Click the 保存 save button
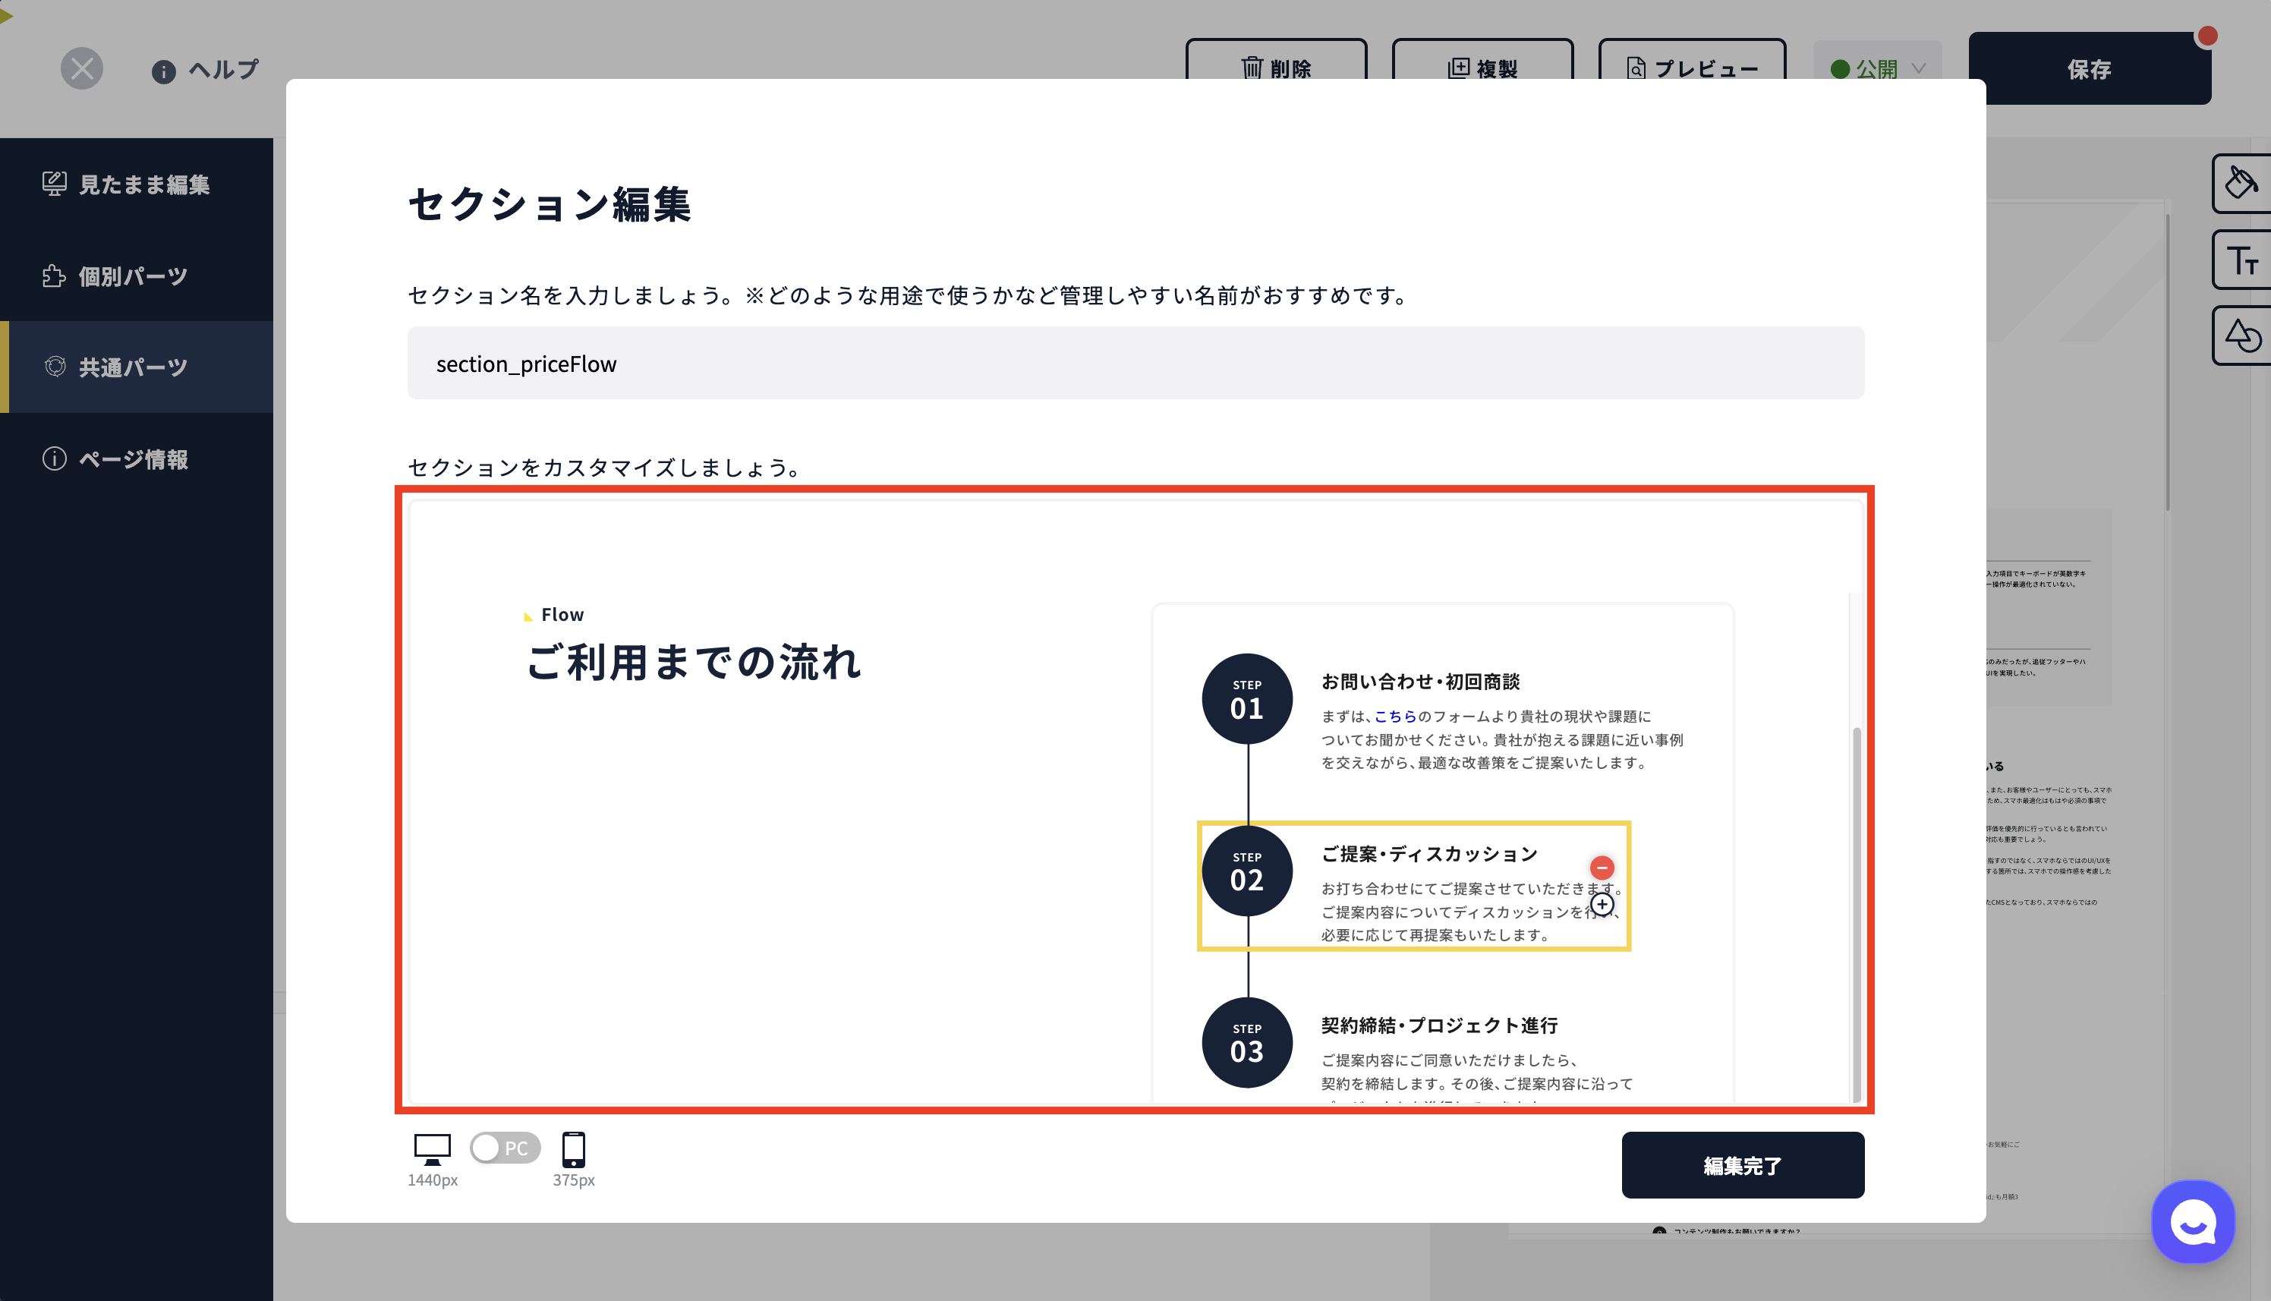This screenshot has width=2271, height=1301. [2090, 69]
